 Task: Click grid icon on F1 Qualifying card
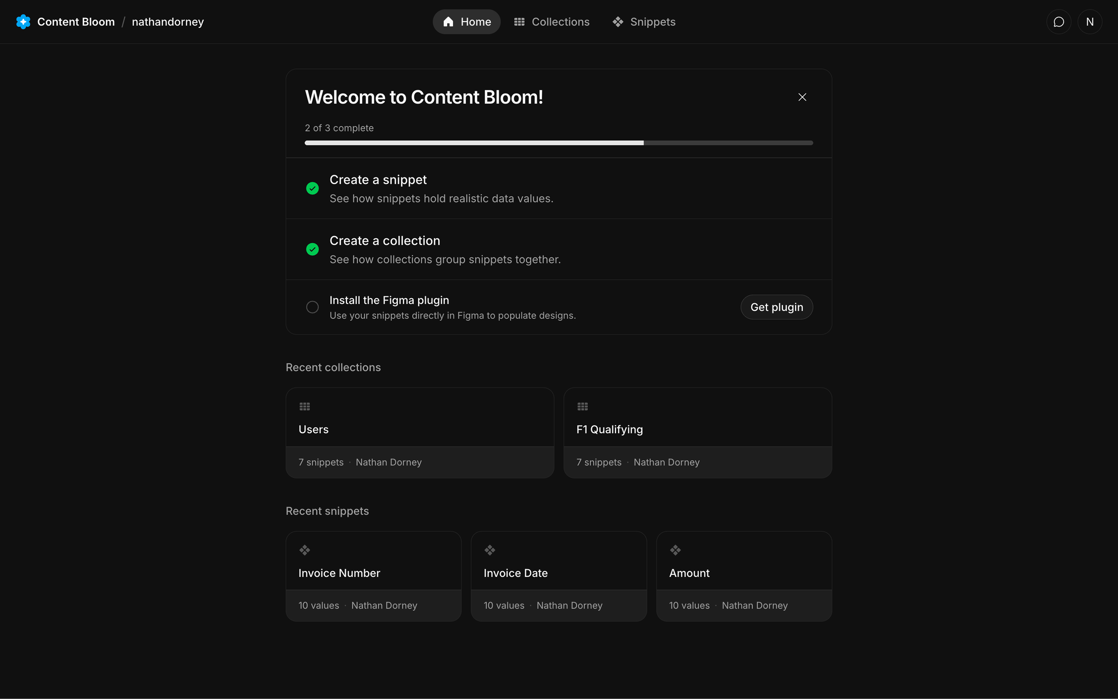[583, 406]
